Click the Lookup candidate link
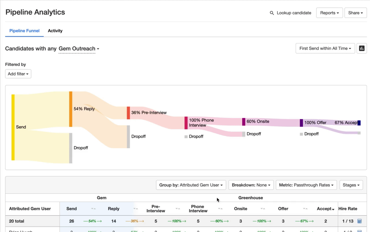 (294, 13)
